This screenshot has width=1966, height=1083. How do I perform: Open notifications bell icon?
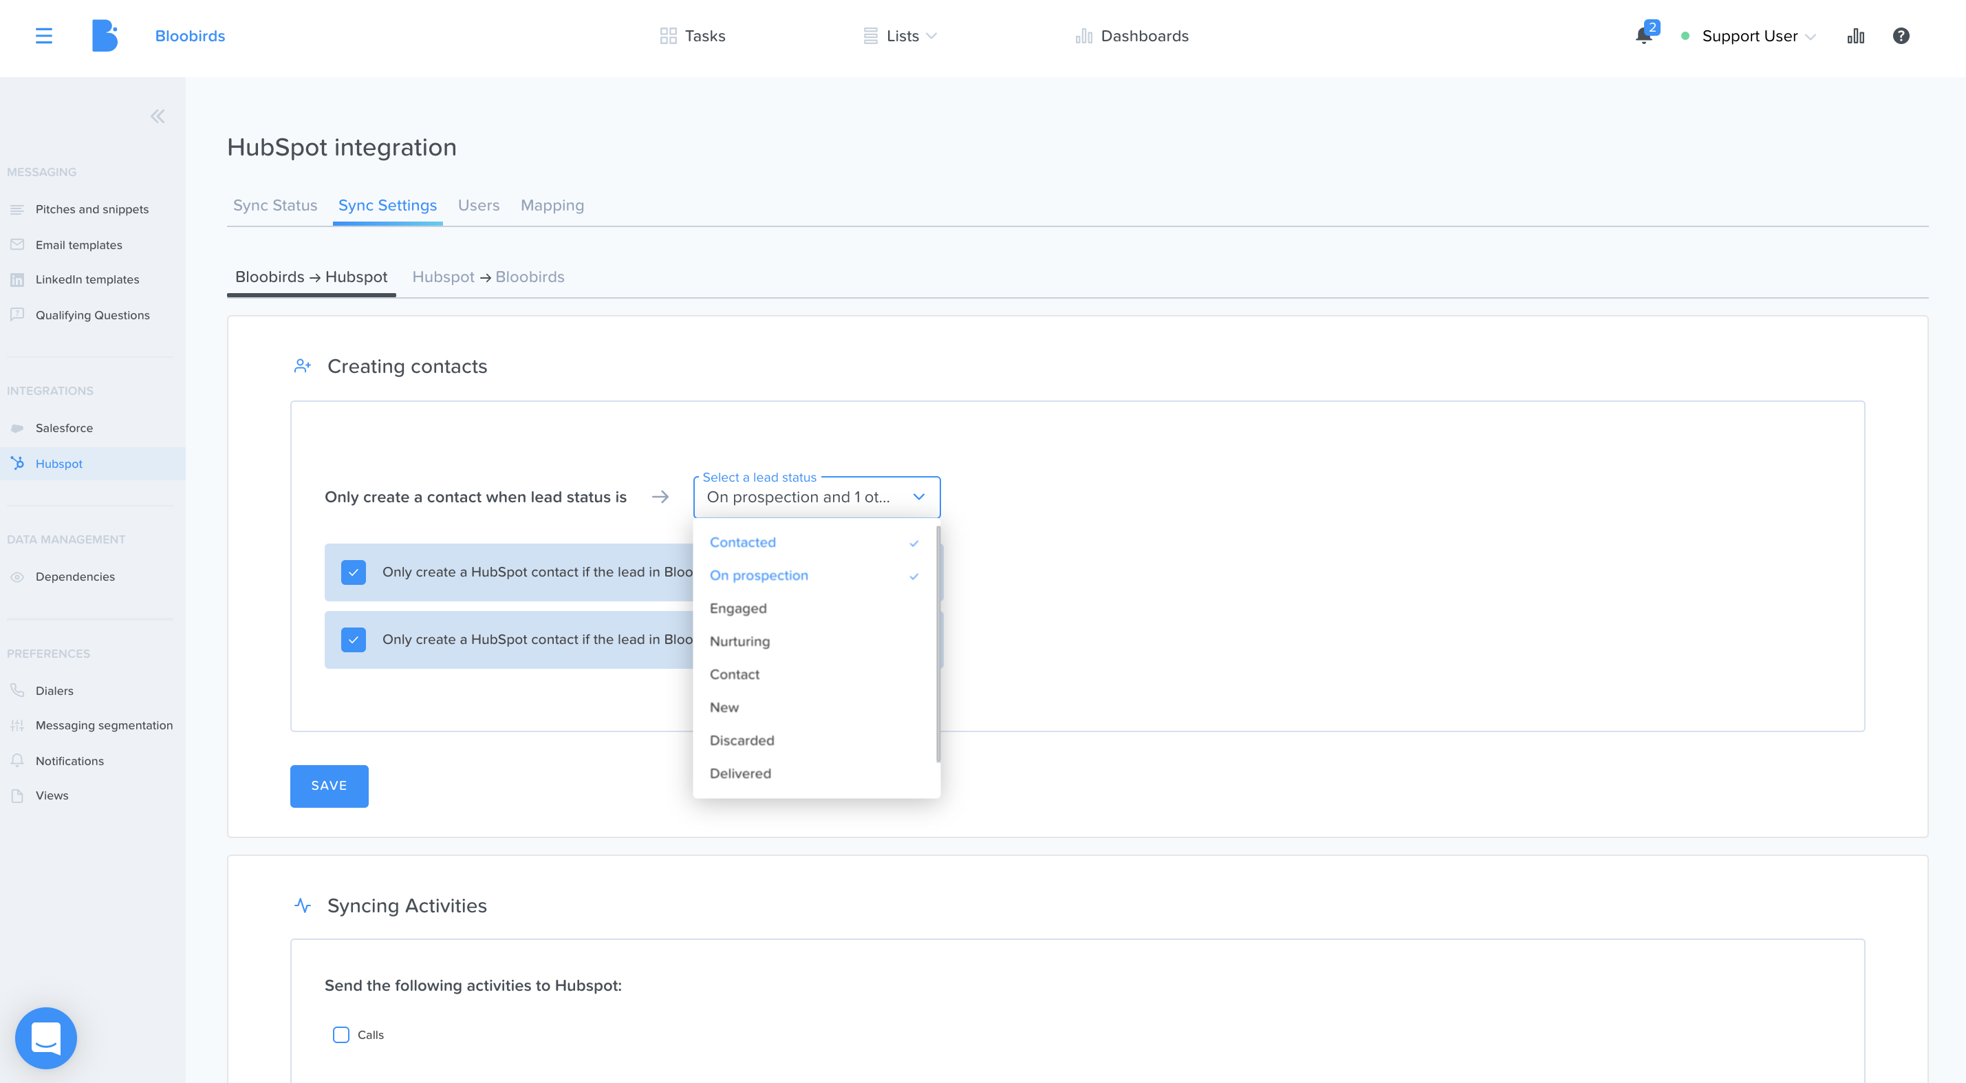tap(1643, 36)
